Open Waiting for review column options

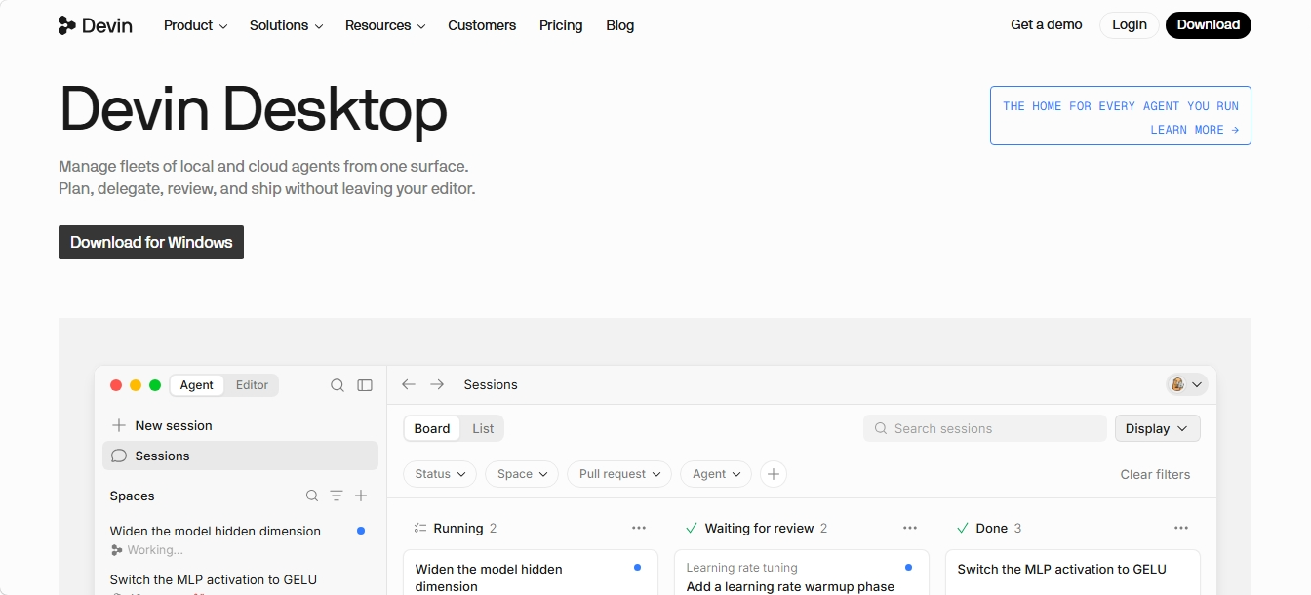[x=910, y=528]
